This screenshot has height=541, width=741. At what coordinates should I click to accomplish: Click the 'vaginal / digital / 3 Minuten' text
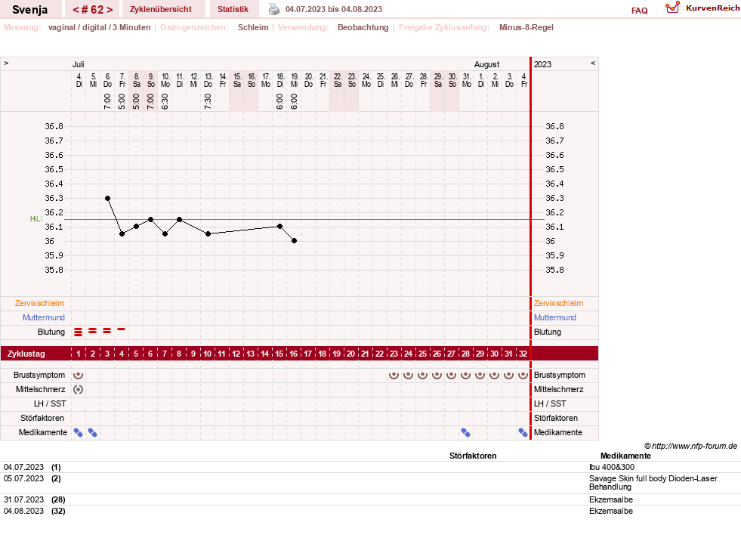(99, 27)
